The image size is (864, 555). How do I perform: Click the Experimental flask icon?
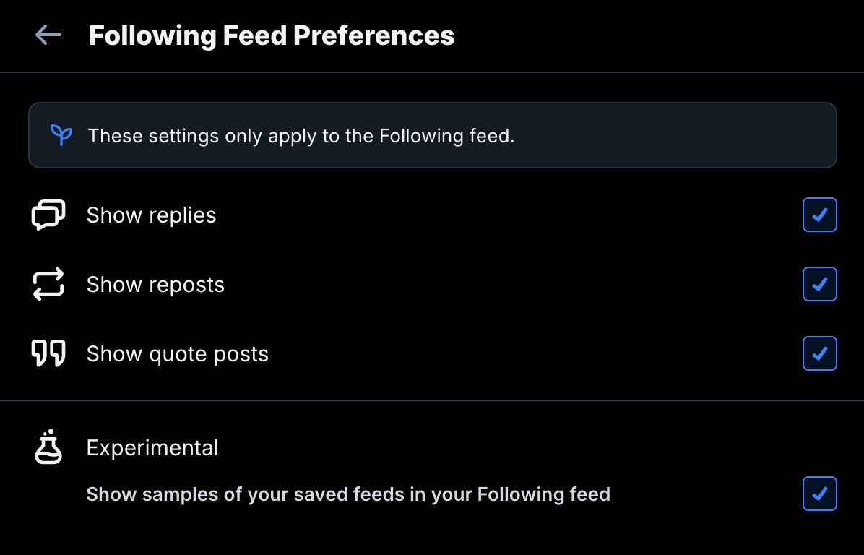click(x=48, y=447)
